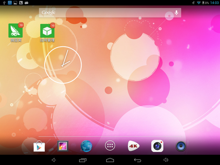Open the Gallery app in the dock
220x165 pixels.
pos(63,146)
